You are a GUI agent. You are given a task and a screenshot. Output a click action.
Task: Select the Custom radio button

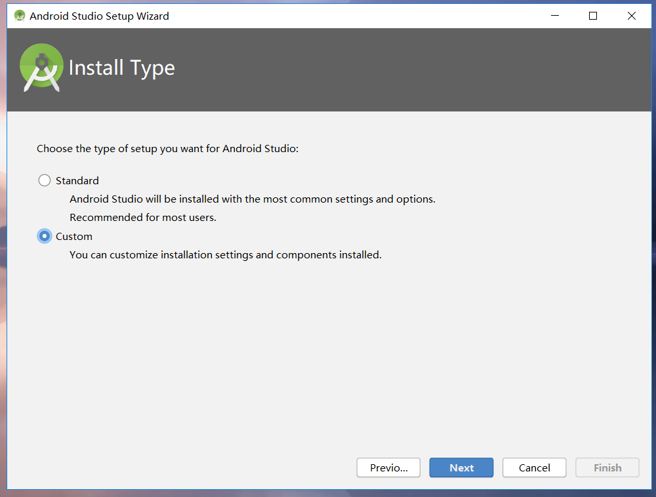(x=45, y=236)
